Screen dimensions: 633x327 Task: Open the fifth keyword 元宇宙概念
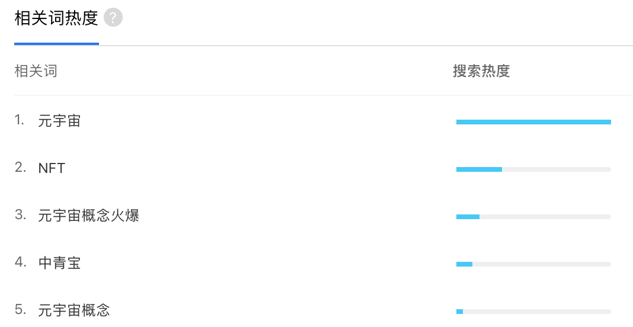(x=74, y=310)
